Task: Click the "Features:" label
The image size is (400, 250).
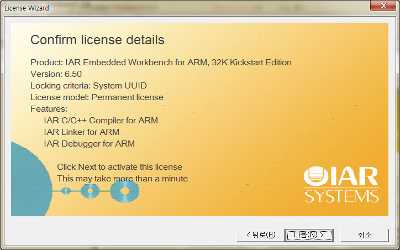Action: 49,109
